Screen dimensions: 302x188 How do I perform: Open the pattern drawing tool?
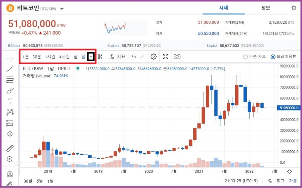coord(10,112)
